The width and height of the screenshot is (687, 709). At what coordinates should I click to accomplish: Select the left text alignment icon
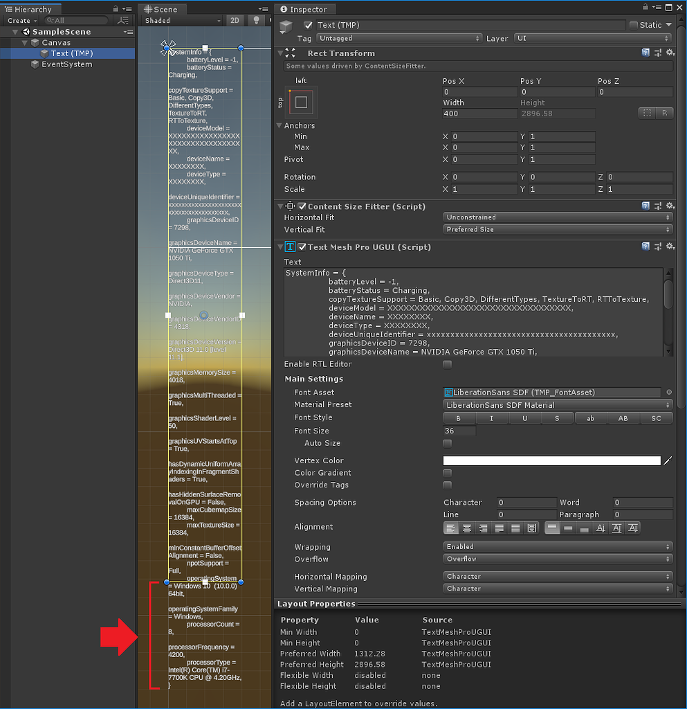451,528
